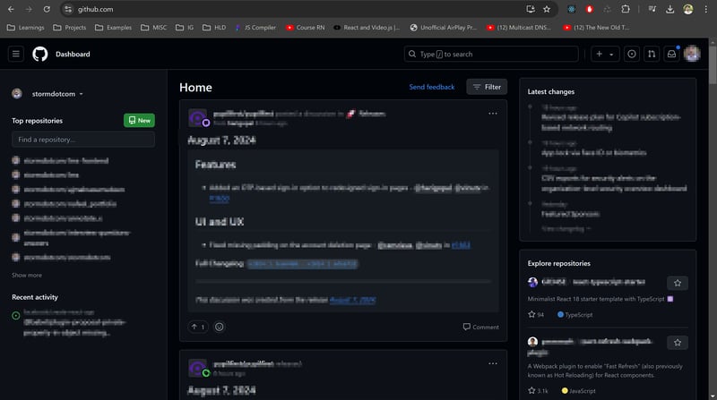Upvote the first discussion post
This screenshot has width=717, height=400.
pyautogui.click(x=197, y=327)
